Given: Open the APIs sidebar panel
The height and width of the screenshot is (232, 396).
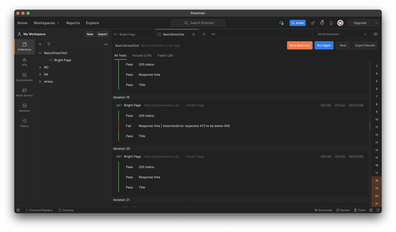Looking at the screenshot, I should [x=24, y=62].
